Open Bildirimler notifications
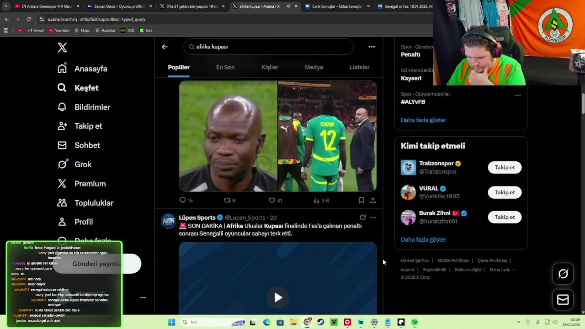Screen dimensions: 585x329 tap(84, 107)
